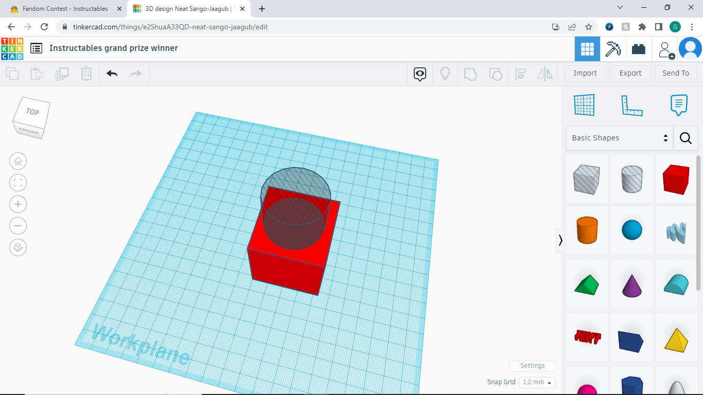Click the Export button
The width and height of the screenshot is (703, 395).
[630, 73]
